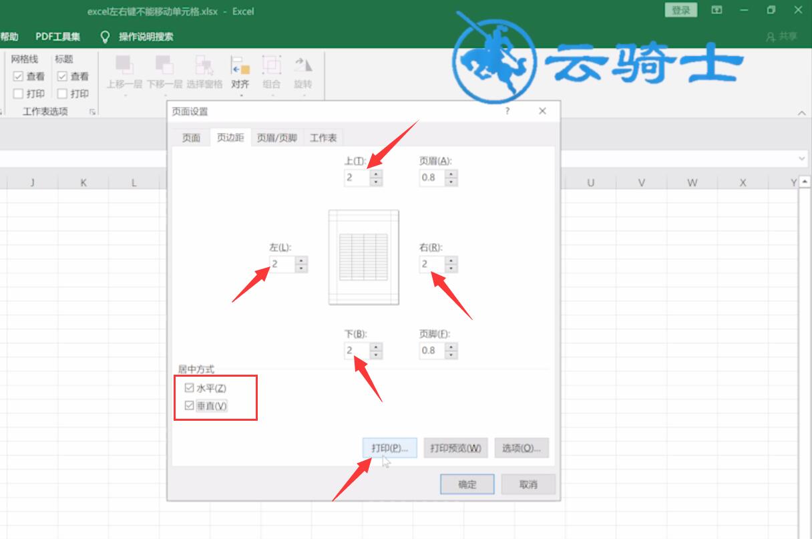The height and width of the screenshot is (539, 812).
Task: Click the lightbulb Tell Me search icon
Action: 104,36
